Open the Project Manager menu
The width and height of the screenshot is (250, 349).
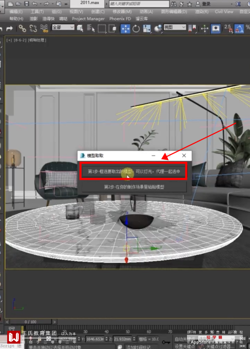tap(88, 19)
